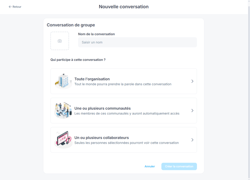Focus the "Saisir un nom" field

137,42
